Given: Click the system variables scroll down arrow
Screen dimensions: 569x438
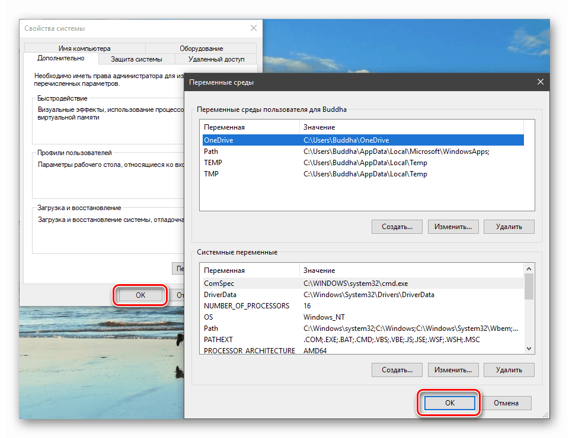Looking at the screenshot, I should tap(529, 349).
